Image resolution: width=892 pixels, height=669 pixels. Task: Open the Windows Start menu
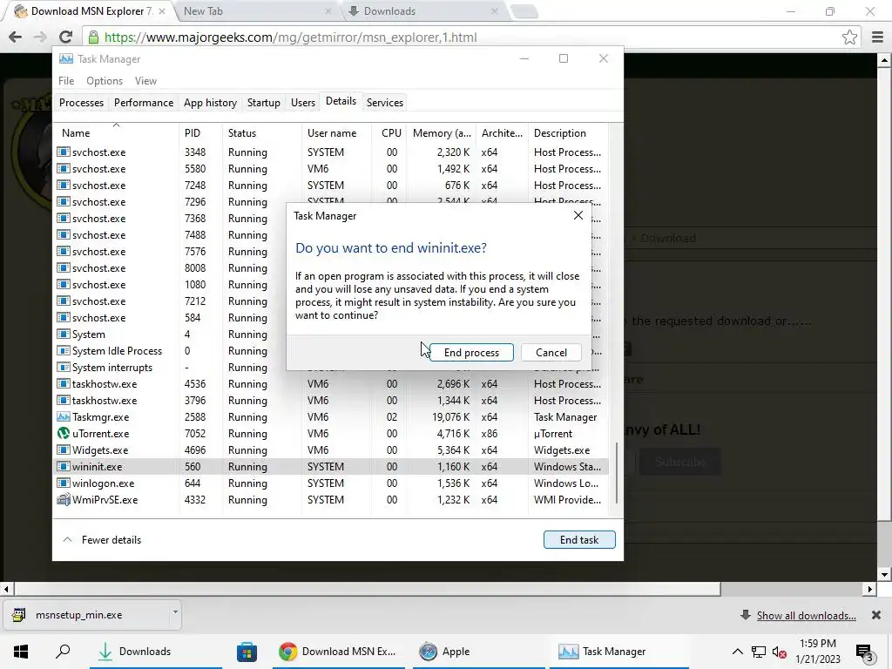[x=21, y=652]
